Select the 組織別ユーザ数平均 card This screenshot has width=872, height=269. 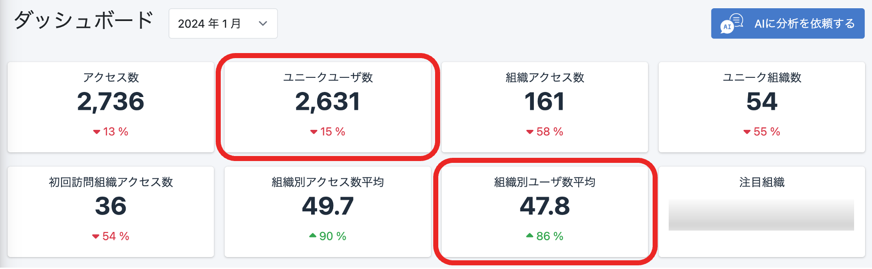[545, 212]
